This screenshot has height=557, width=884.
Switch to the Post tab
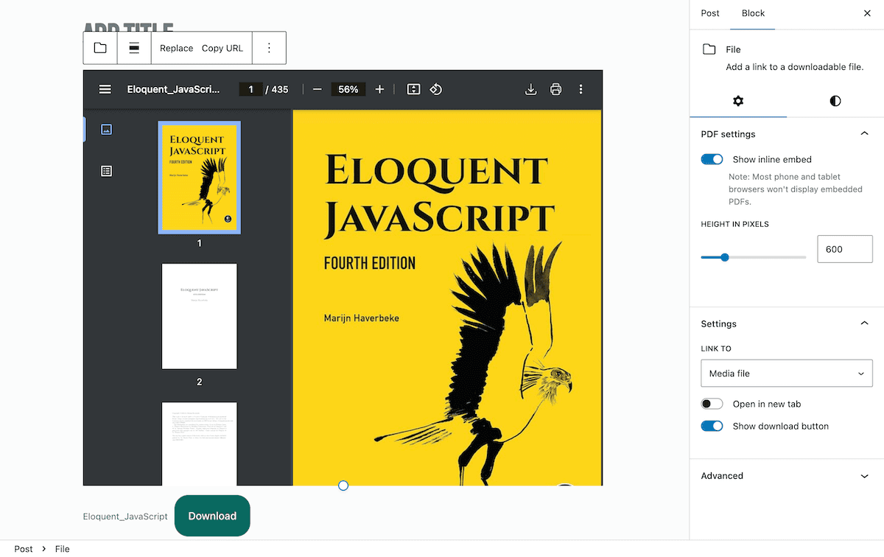pos(710,13)
